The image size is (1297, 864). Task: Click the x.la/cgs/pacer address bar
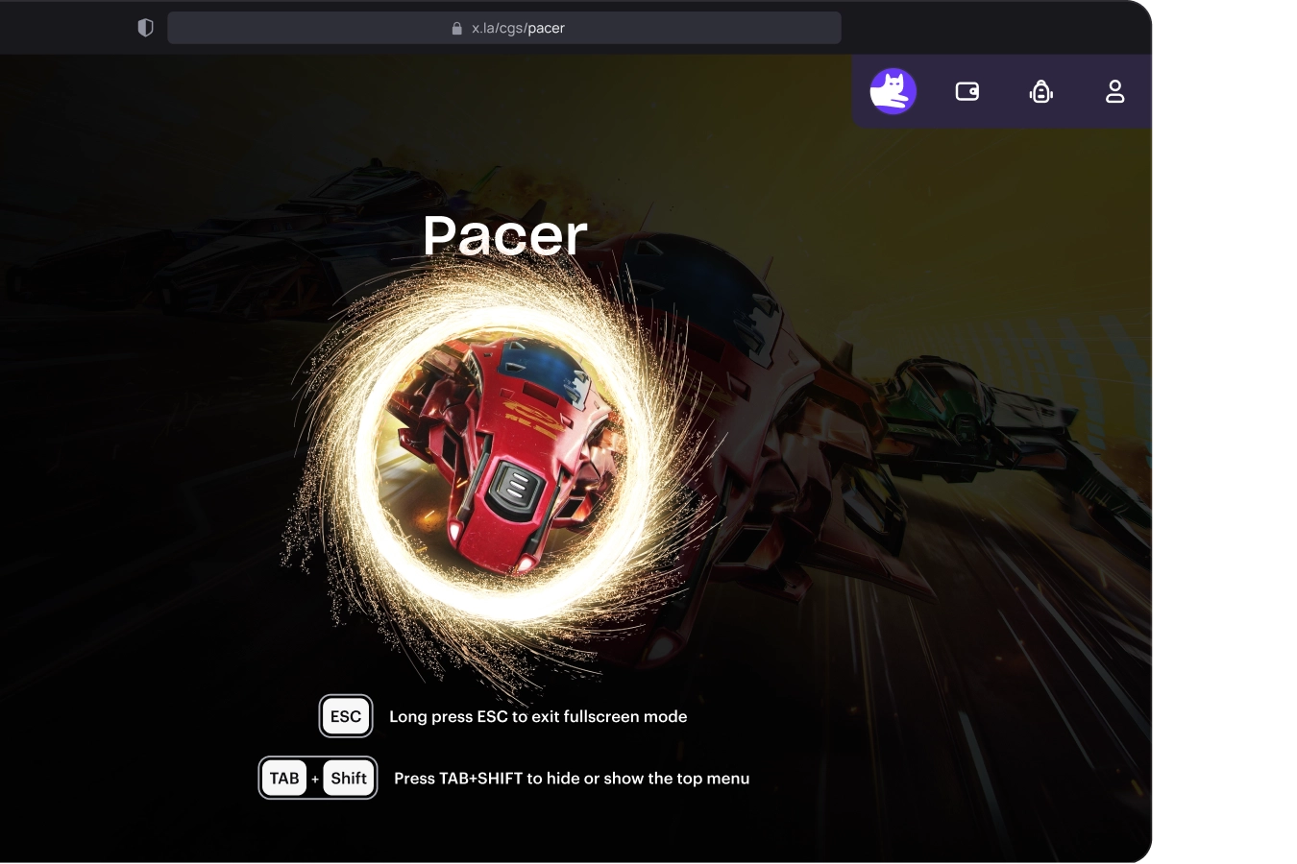pos(504,28)
